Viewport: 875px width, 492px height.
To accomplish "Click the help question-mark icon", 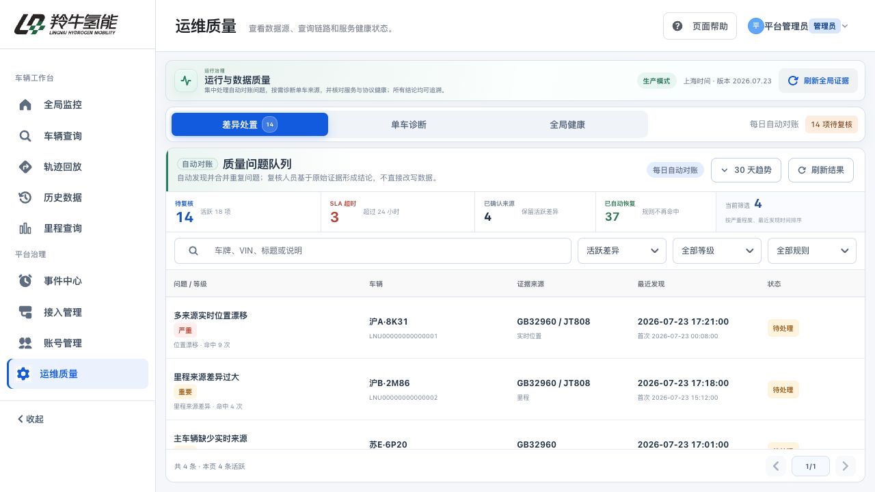I will tap(677, 26).
